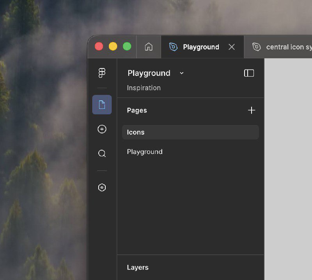Viewport: 312px width, 280px height.
Task: Close the Playground tab
Action: 232,47
